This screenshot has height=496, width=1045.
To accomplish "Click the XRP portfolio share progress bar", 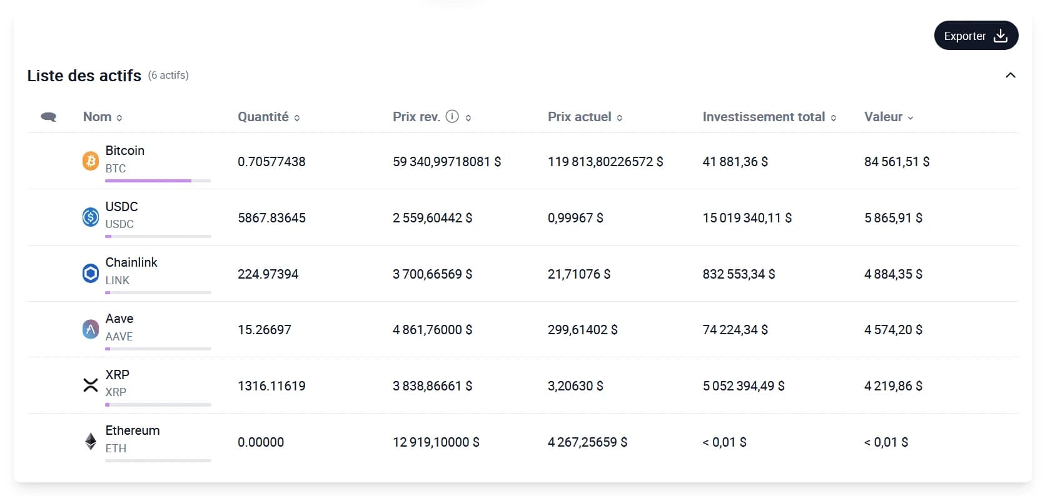I will (158, 405).
